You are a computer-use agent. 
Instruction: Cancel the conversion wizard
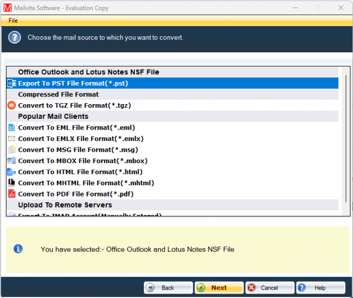(270, 288)
